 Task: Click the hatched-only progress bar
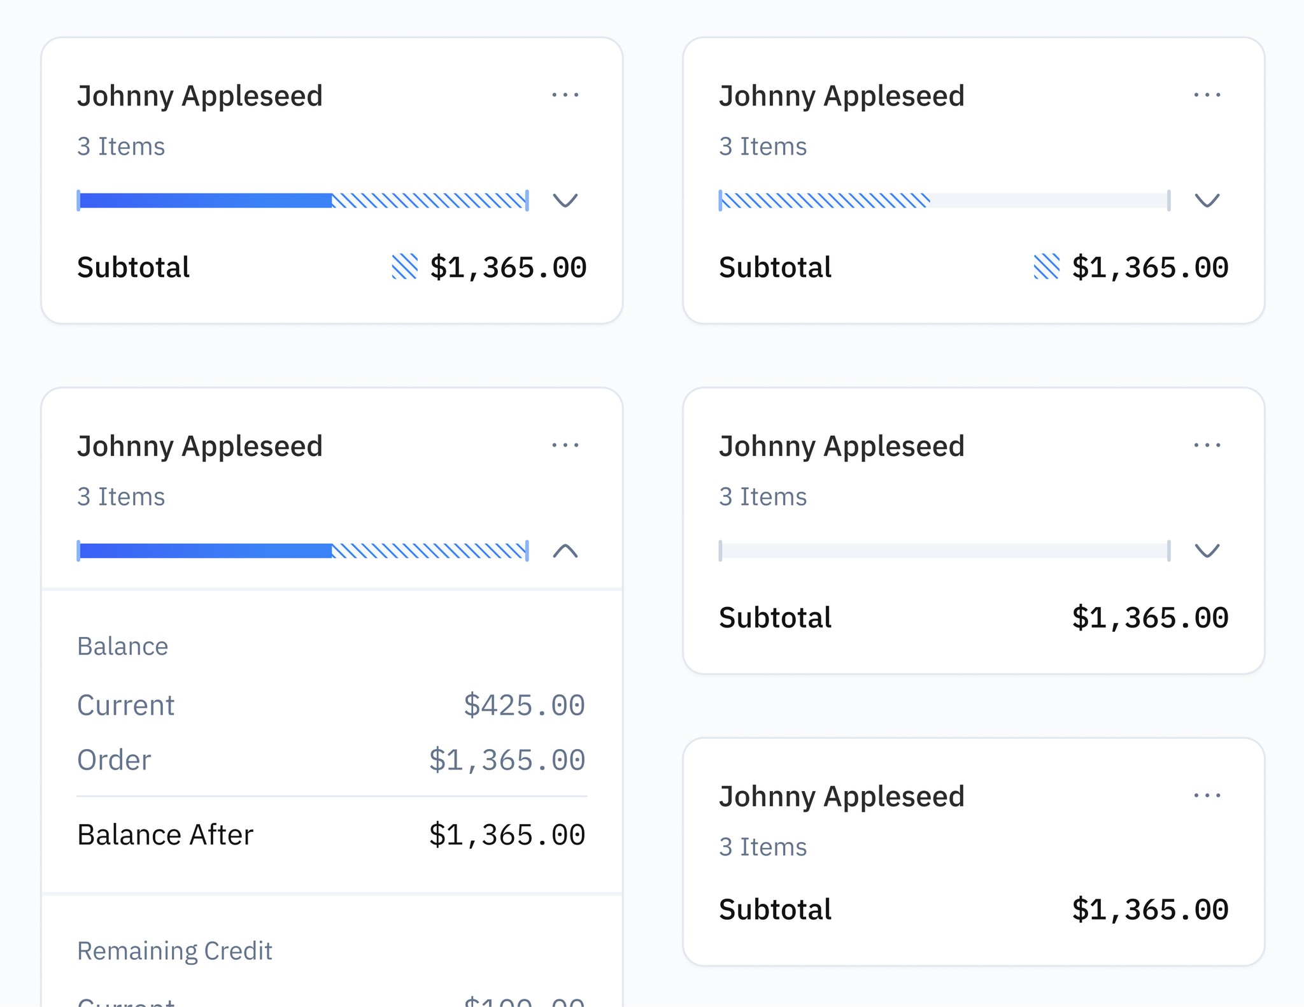point(825,201)
